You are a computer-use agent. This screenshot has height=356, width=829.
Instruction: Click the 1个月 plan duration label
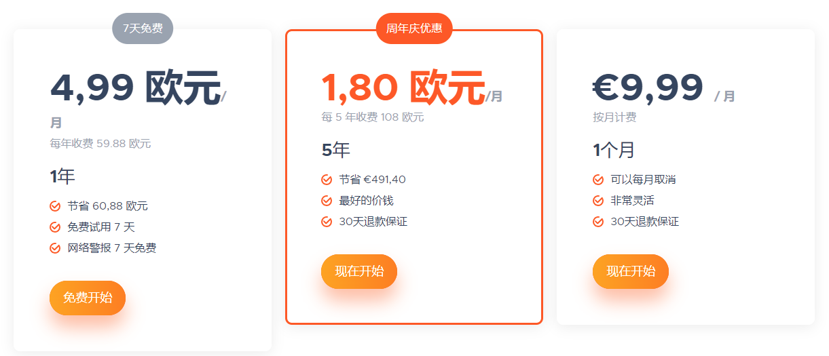614,150
